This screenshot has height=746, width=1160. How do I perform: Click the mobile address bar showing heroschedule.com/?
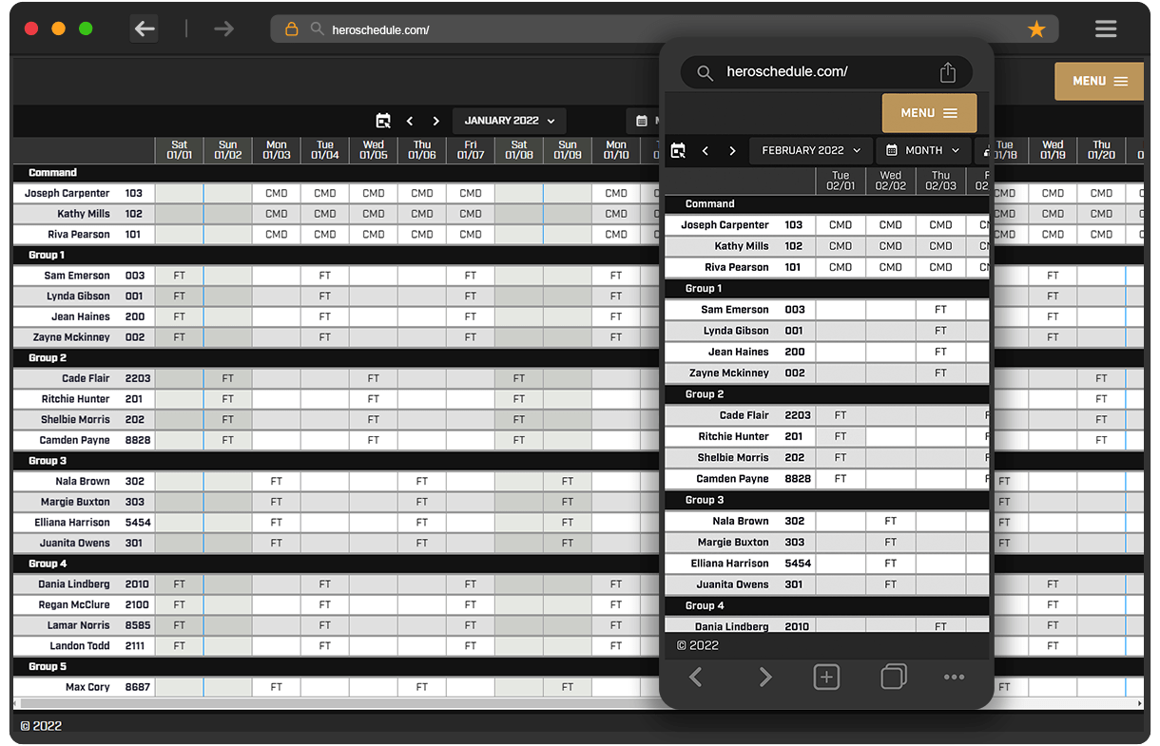[x=826, y=72]
